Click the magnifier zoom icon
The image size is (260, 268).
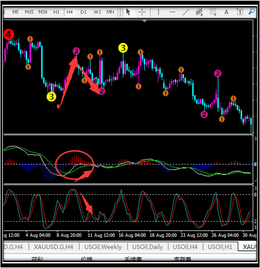point(251,12)
